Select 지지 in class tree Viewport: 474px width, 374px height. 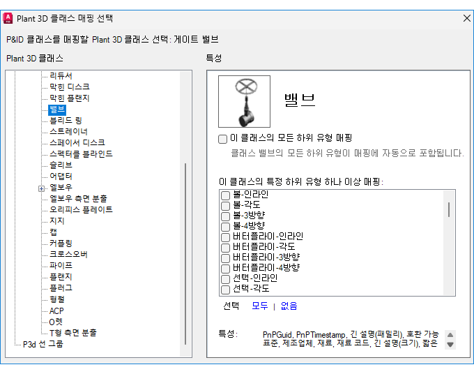57,221
